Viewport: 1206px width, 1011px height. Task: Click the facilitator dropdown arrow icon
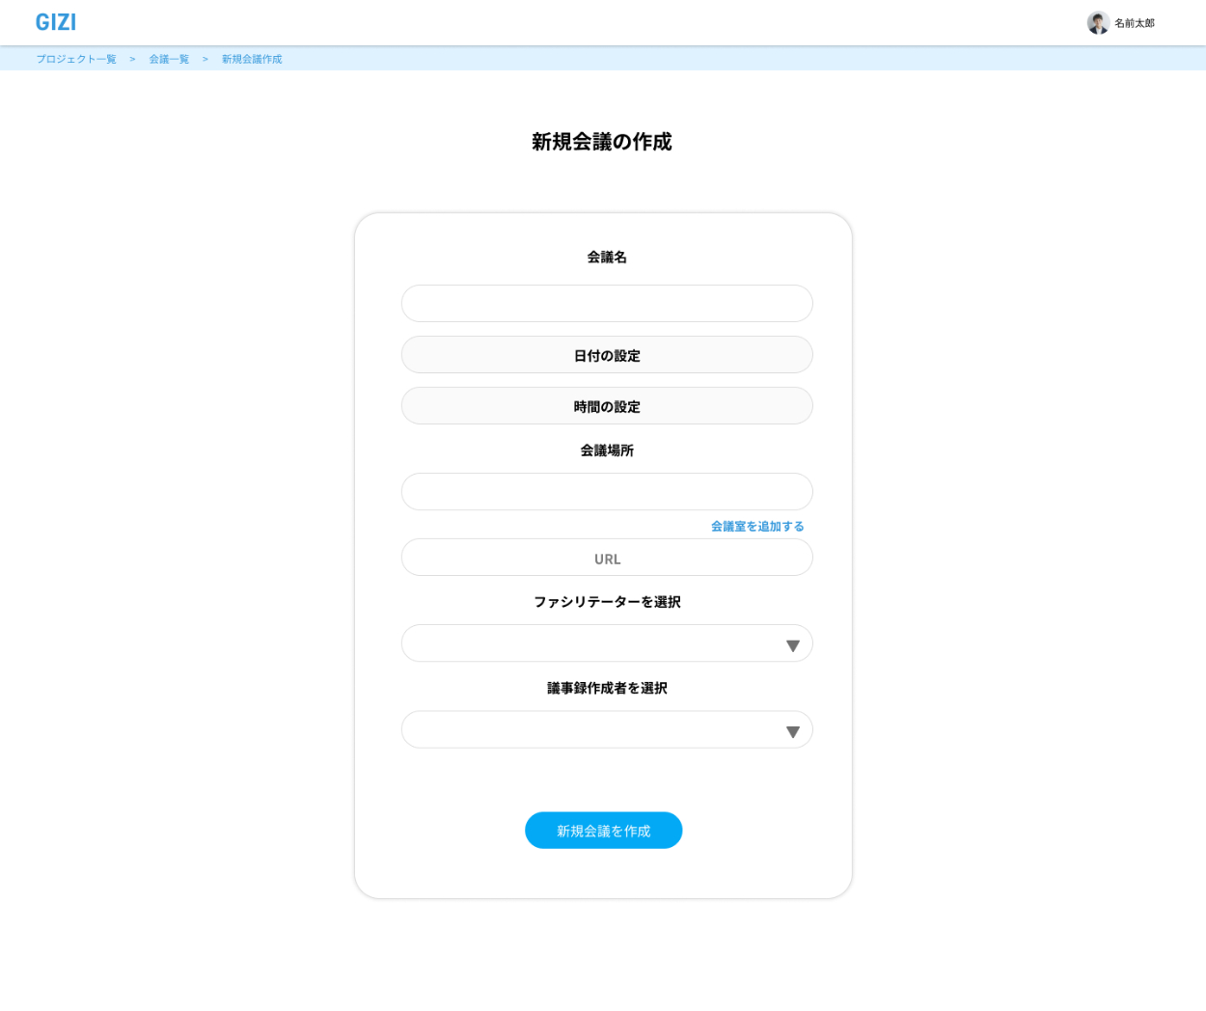tap(792, 645)
